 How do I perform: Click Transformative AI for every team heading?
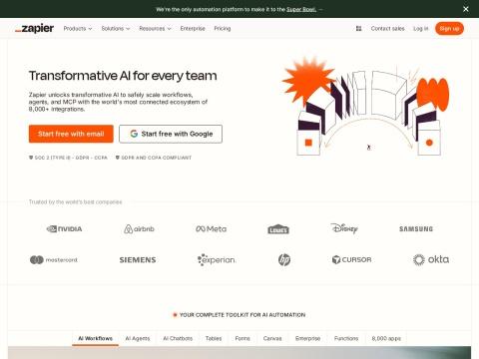coord(123,76)
